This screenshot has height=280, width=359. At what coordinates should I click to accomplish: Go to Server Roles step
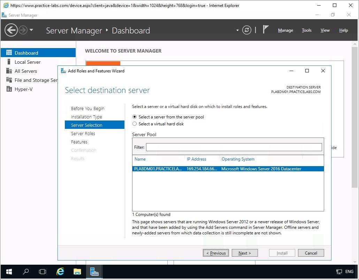[x=83, y=134]
